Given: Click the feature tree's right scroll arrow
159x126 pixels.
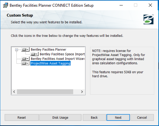Looking at the screenshot, I should 82,92.
